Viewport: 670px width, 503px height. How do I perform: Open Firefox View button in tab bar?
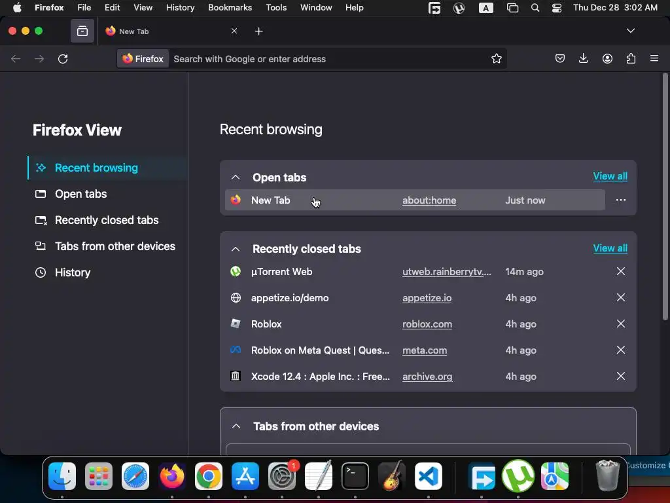pyautogui.click(x=82, y=31)
